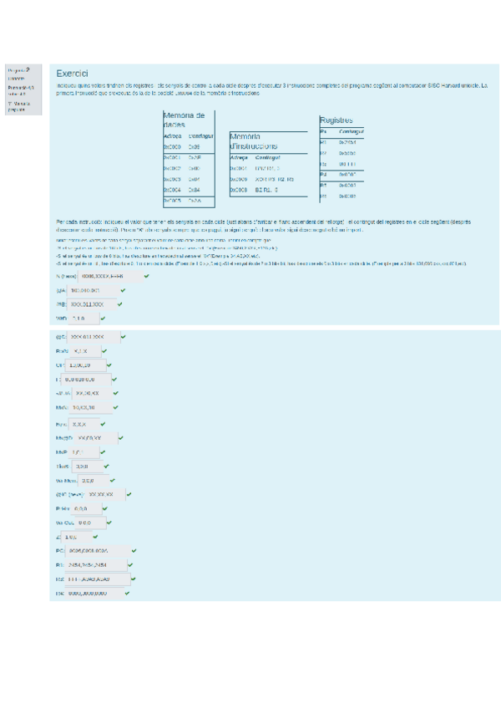The image size is (501, 709).
Task: Click green checkmark beside TknBr field
Action: tap(106, 467)
